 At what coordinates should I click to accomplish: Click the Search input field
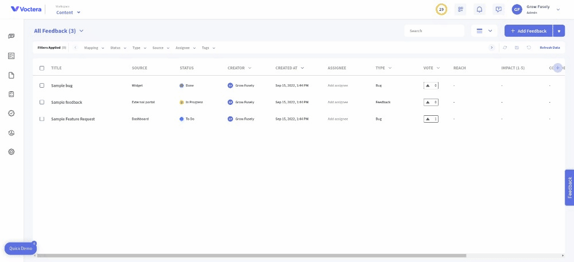434,31
